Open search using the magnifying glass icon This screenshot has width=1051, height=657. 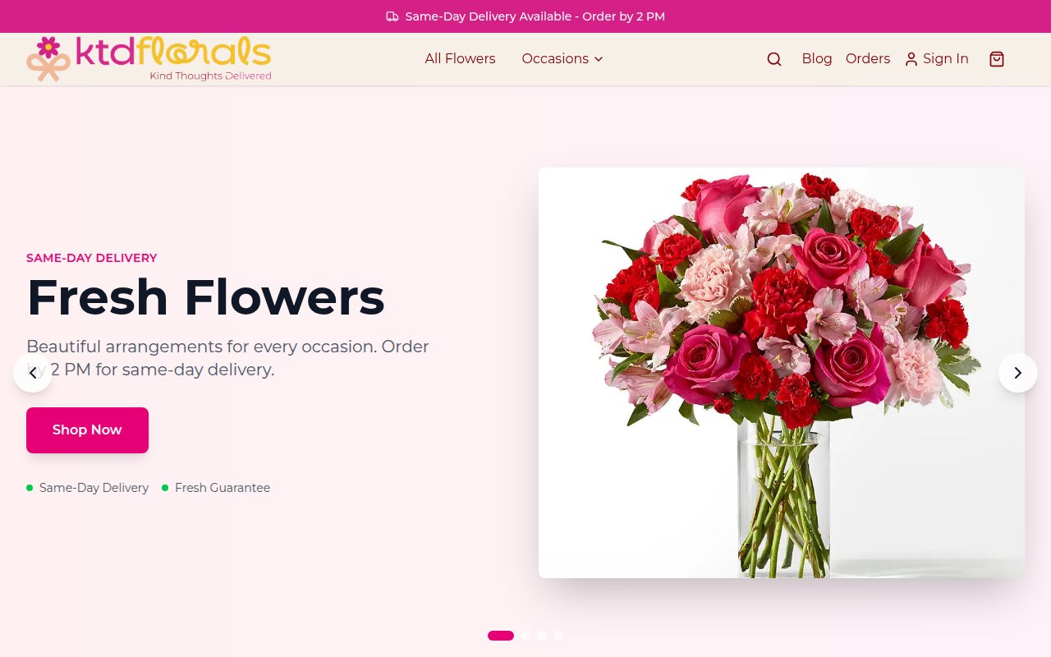pos(773,59)
